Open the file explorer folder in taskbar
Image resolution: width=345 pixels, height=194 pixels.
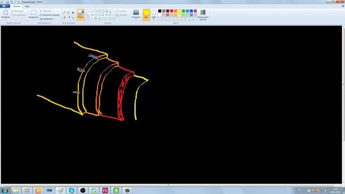[16, 190]
